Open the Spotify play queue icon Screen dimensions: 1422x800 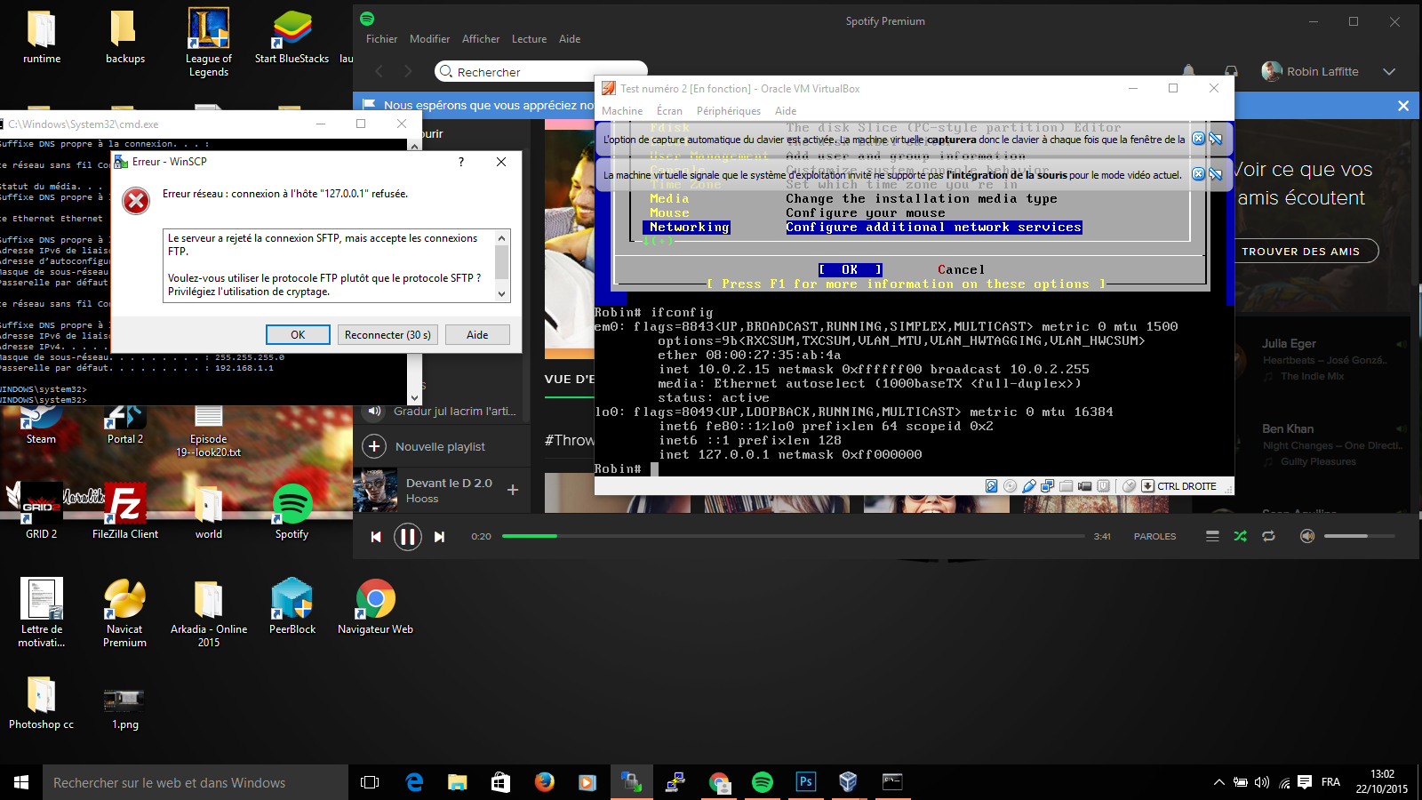[x=1212, y=536]
